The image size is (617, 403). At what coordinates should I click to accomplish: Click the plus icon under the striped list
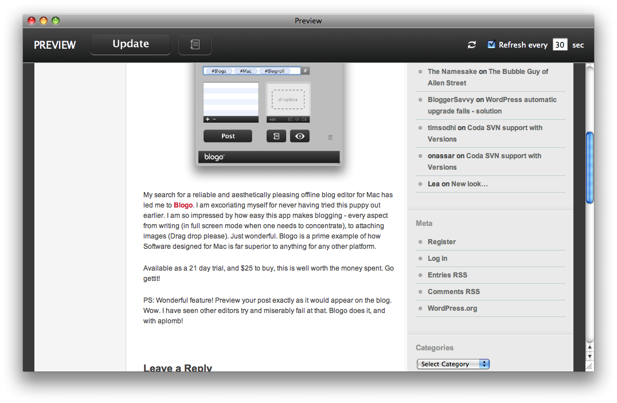(207, 119)
